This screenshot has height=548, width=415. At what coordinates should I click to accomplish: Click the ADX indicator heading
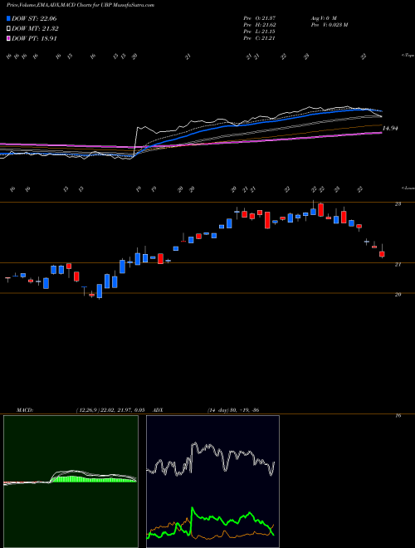click(159, 410)
